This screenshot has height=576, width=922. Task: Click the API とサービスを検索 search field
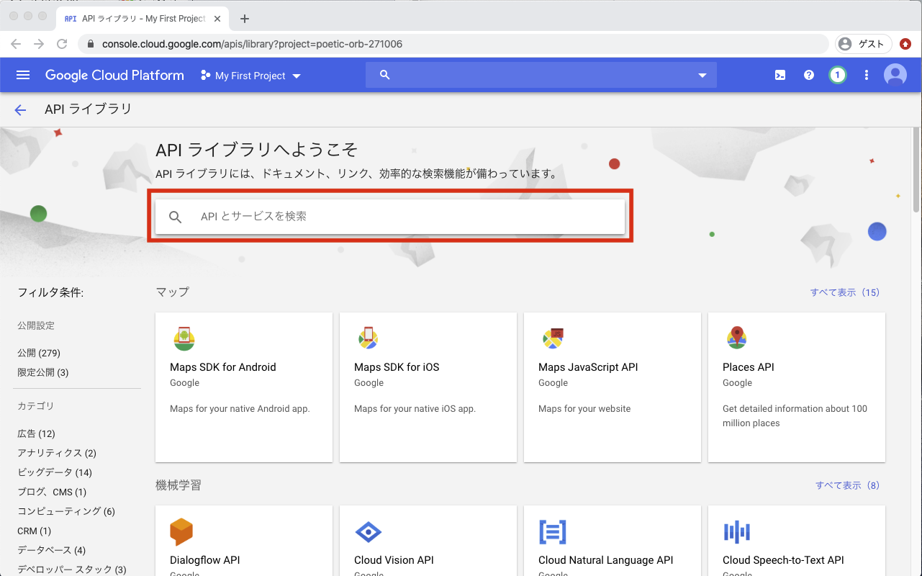click(389, 216)
